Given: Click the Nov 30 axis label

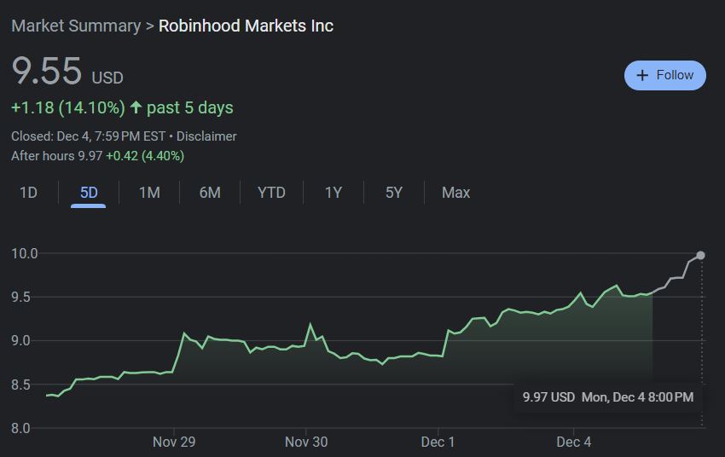Looking at the screenshot, I should pos(306,442).
